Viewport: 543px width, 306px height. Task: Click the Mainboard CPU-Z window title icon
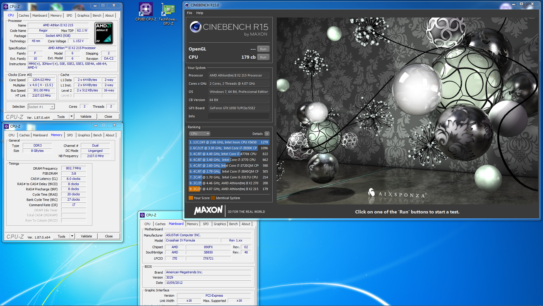142,215
